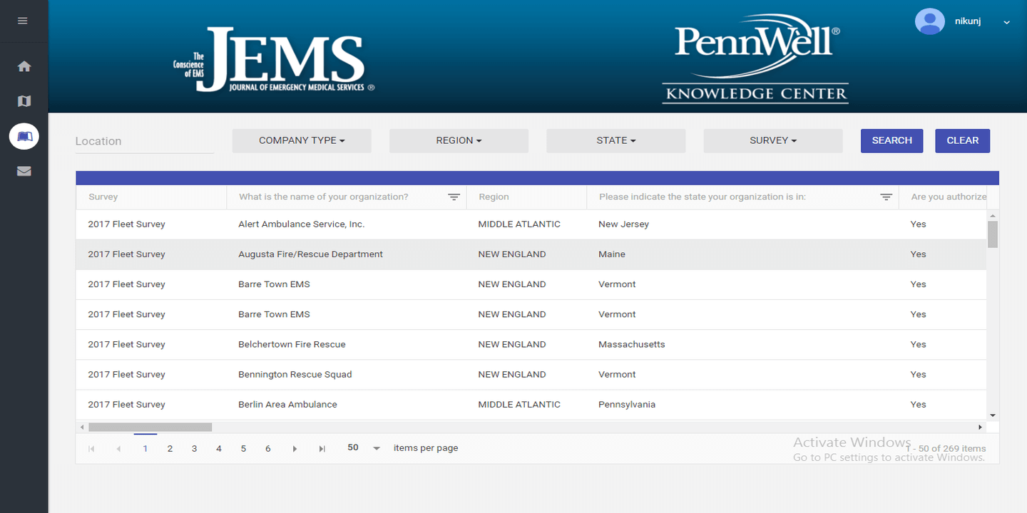Open the organization name column filter
The height and width of the screenshot is (513, 1027).
[454, 197]
